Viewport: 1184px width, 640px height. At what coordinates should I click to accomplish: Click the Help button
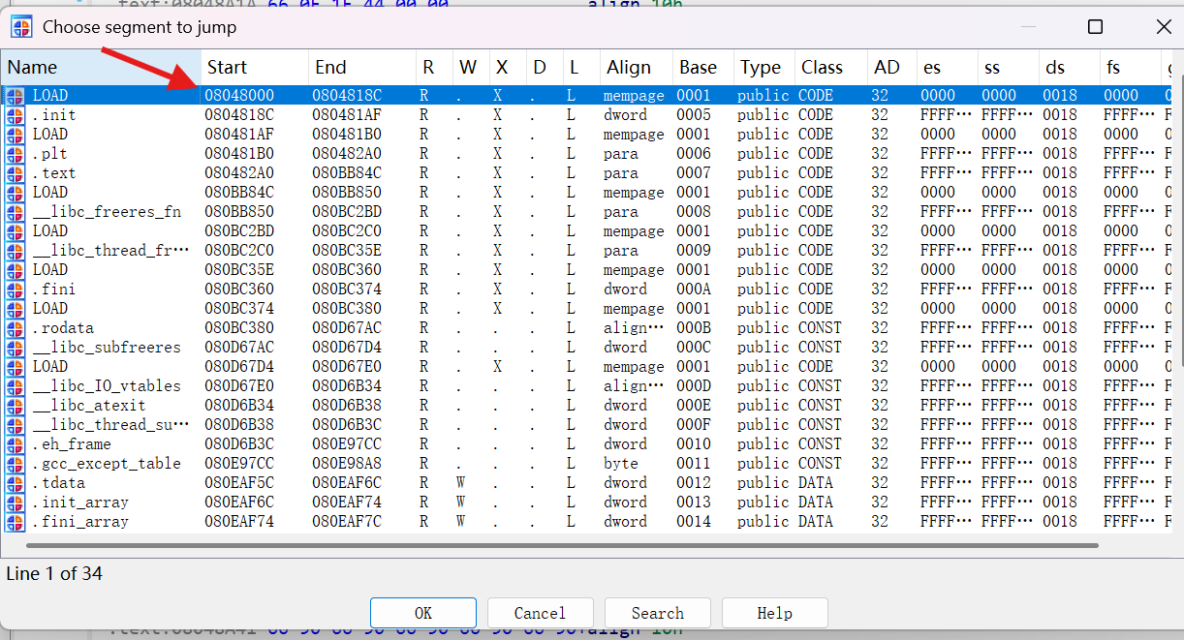(x=775, y=613)
